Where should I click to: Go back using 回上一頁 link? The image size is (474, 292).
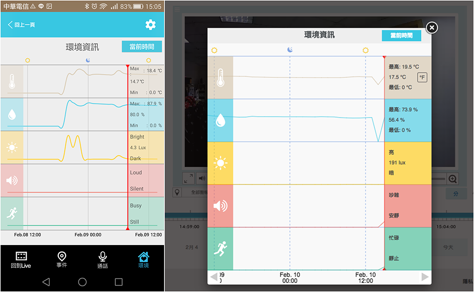pyautogui.click(x=21, y=25)
